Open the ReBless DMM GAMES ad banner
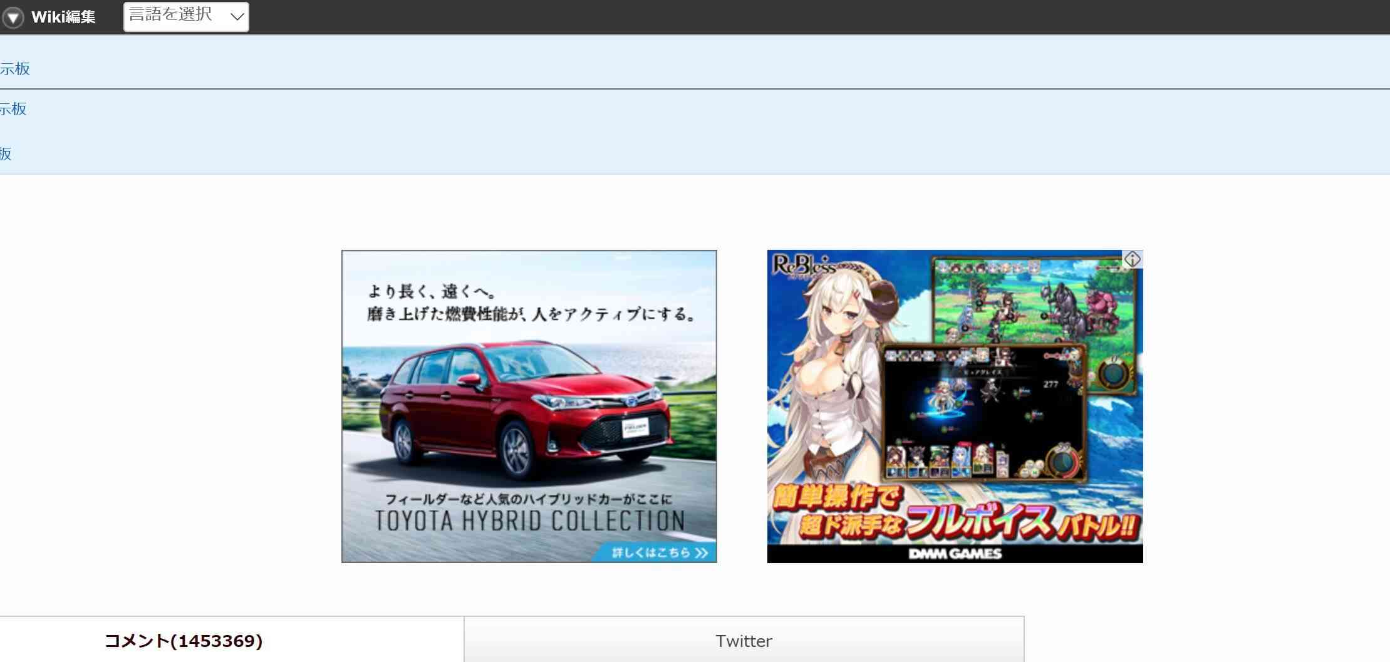The width and height of the screenshot is (1390, 662). click(x=955, y=406)
